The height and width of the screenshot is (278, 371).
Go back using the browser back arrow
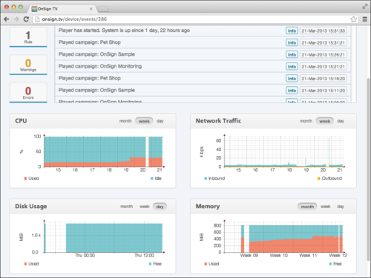pos(7,19)
